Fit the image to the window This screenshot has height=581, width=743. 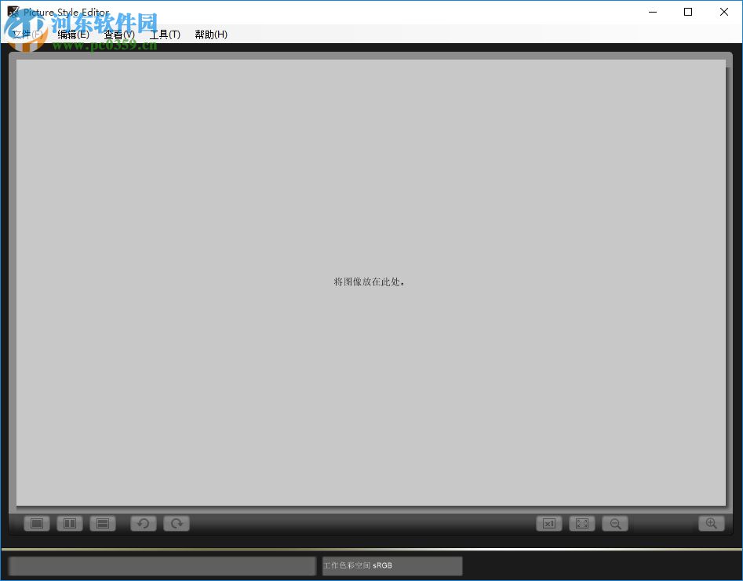tap(581, 523)
